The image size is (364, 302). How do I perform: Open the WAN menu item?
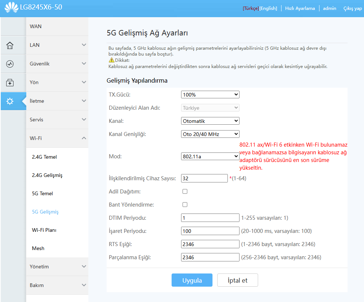pyautogui.click(x=57, y=26)
